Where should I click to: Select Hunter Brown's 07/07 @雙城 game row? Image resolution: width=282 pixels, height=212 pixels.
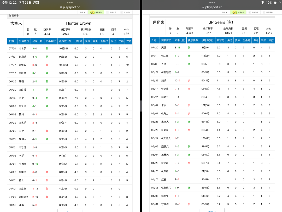[70, 65]
